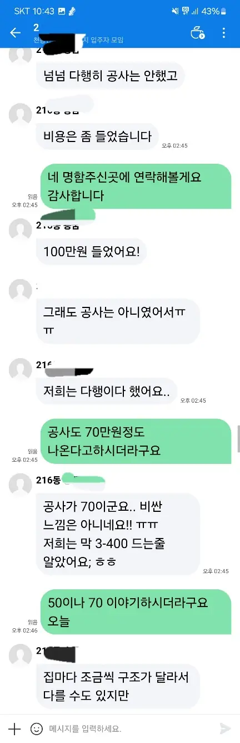Tap the back arrow in header
This screenshot has width=240, height=743.
15,33
